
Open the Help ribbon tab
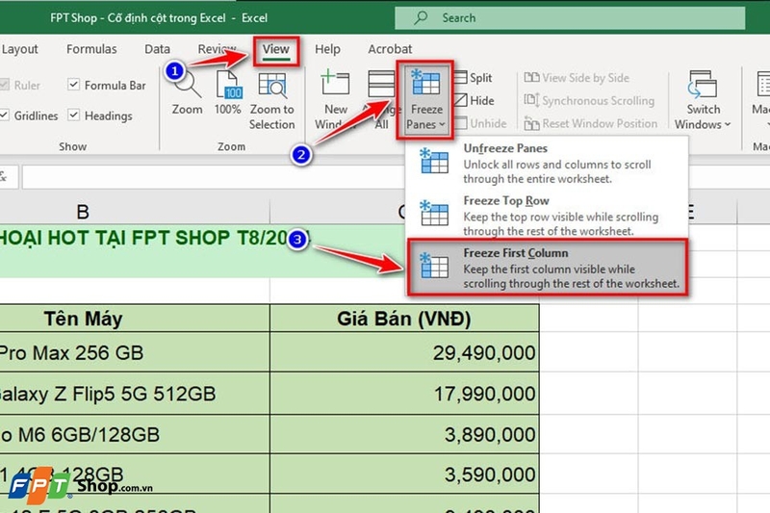(x=327, y=49)
